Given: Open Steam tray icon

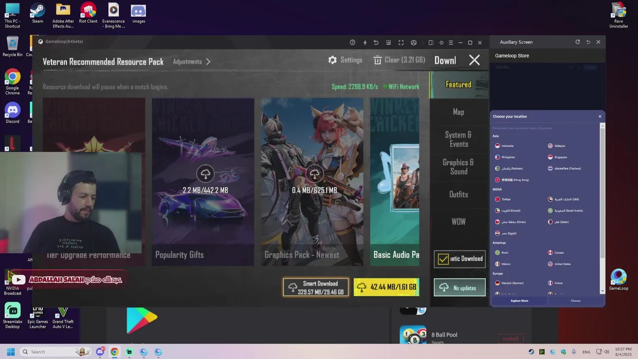Looking at the screenshot, I should [x=531, y=352].
